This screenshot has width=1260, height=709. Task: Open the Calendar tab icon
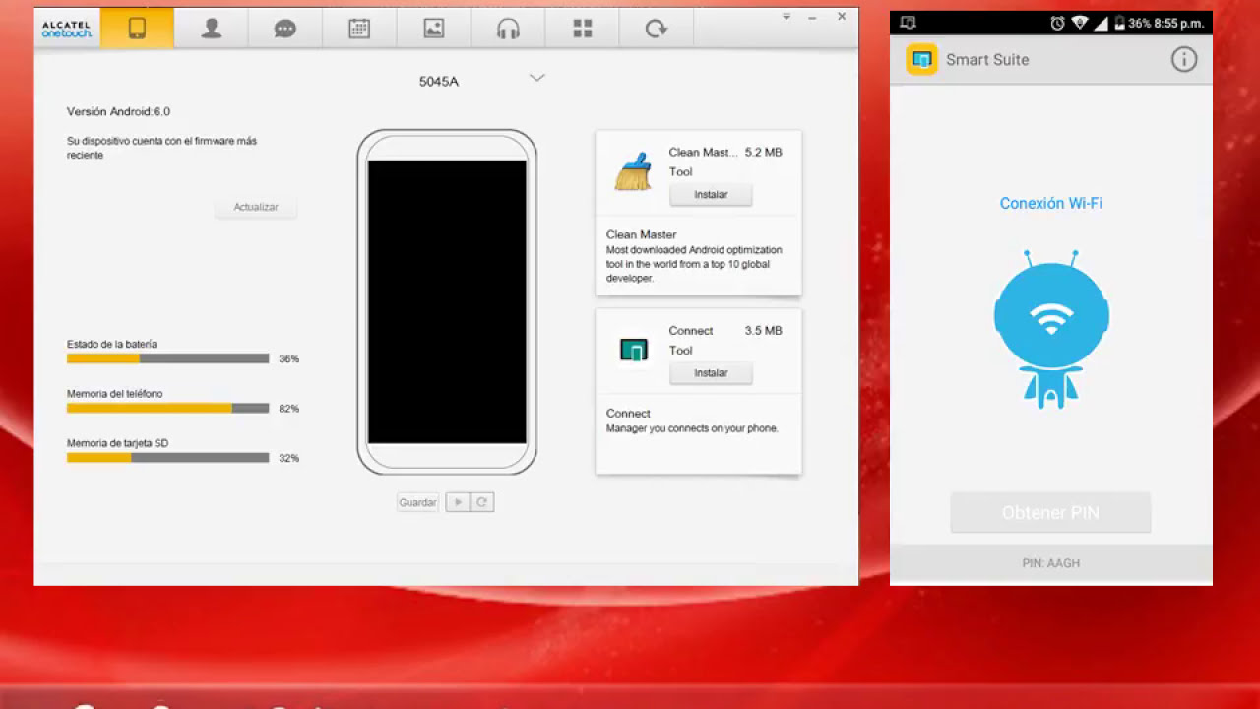pyautogui.click(x=359, y=29)
